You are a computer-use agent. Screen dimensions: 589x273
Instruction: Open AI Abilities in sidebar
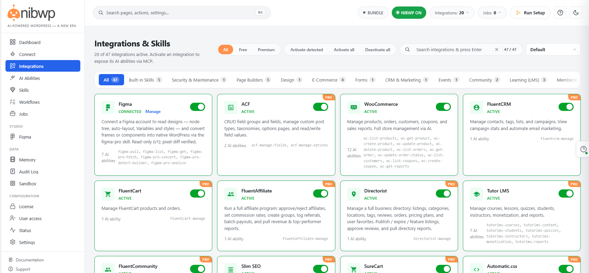[43, 78]
